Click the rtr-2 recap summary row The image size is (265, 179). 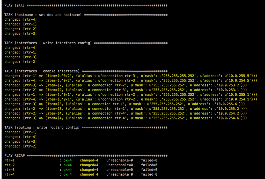(x=78, y=165)
